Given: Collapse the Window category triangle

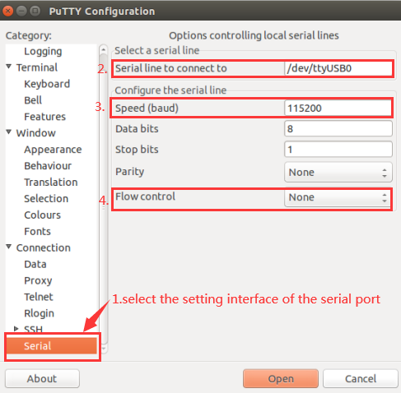Looking at the screenshot, I should click(9, 132).
